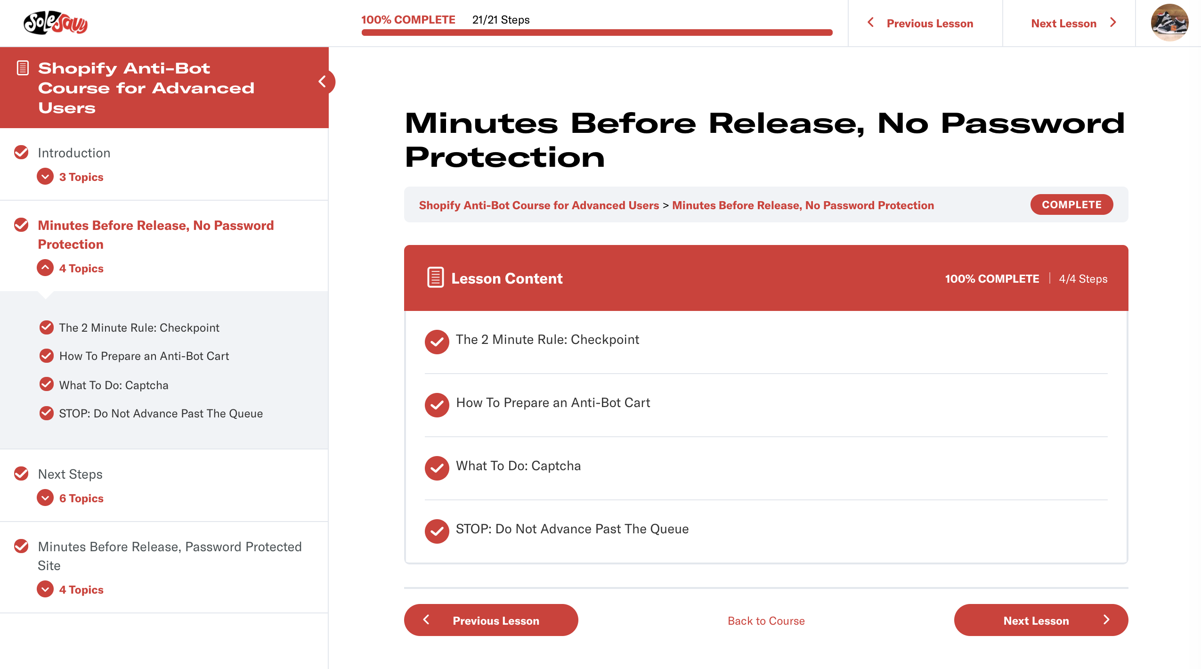Click the bottom Next Lesson button
The image size is (1201, 669).
click(x=1041, y=620)
